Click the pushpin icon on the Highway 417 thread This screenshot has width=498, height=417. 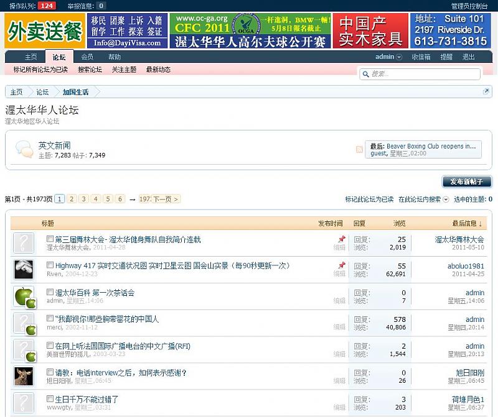tap(341, 265)
